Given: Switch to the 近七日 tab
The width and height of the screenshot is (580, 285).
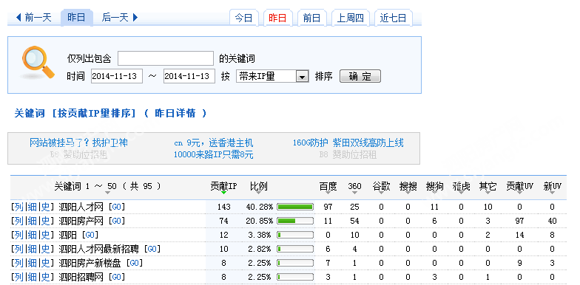Looking at the screenshot, I should pos(394,18).
